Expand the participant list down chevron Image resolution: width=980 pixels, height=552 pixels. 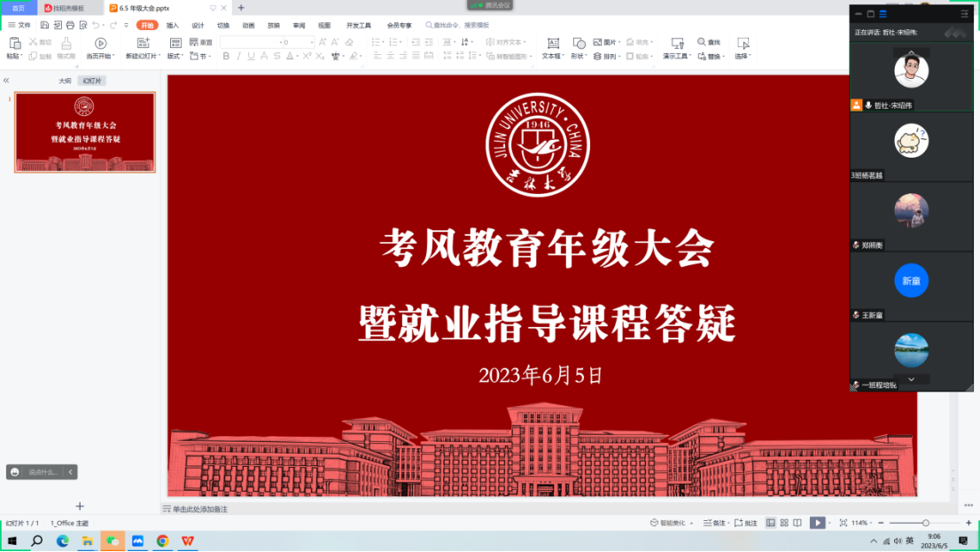coord(911,379)
